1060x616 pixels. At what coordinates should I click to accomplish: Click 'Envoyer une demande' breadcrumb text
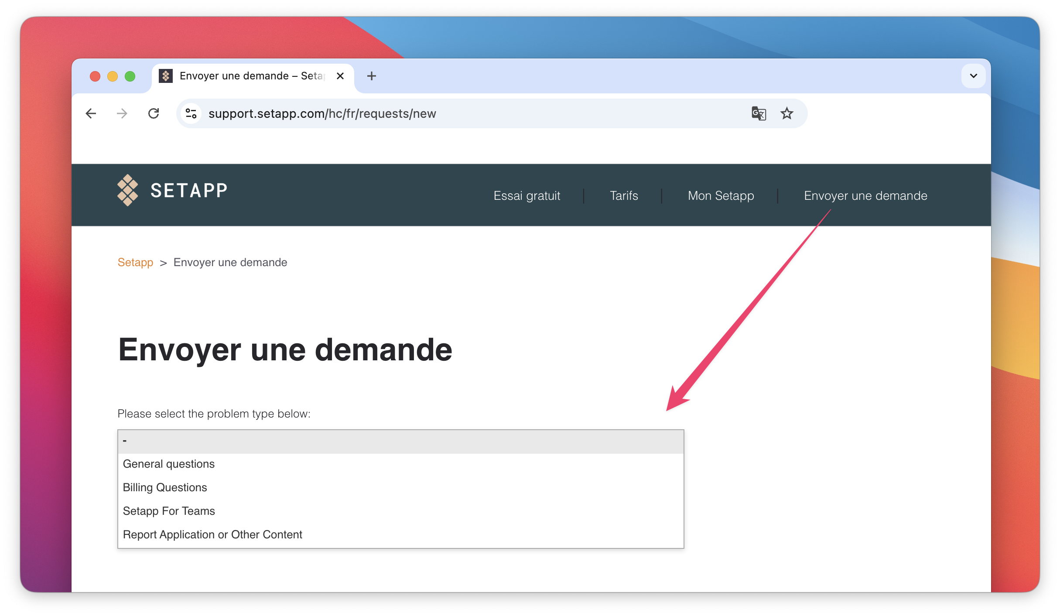tap(230, 262)
